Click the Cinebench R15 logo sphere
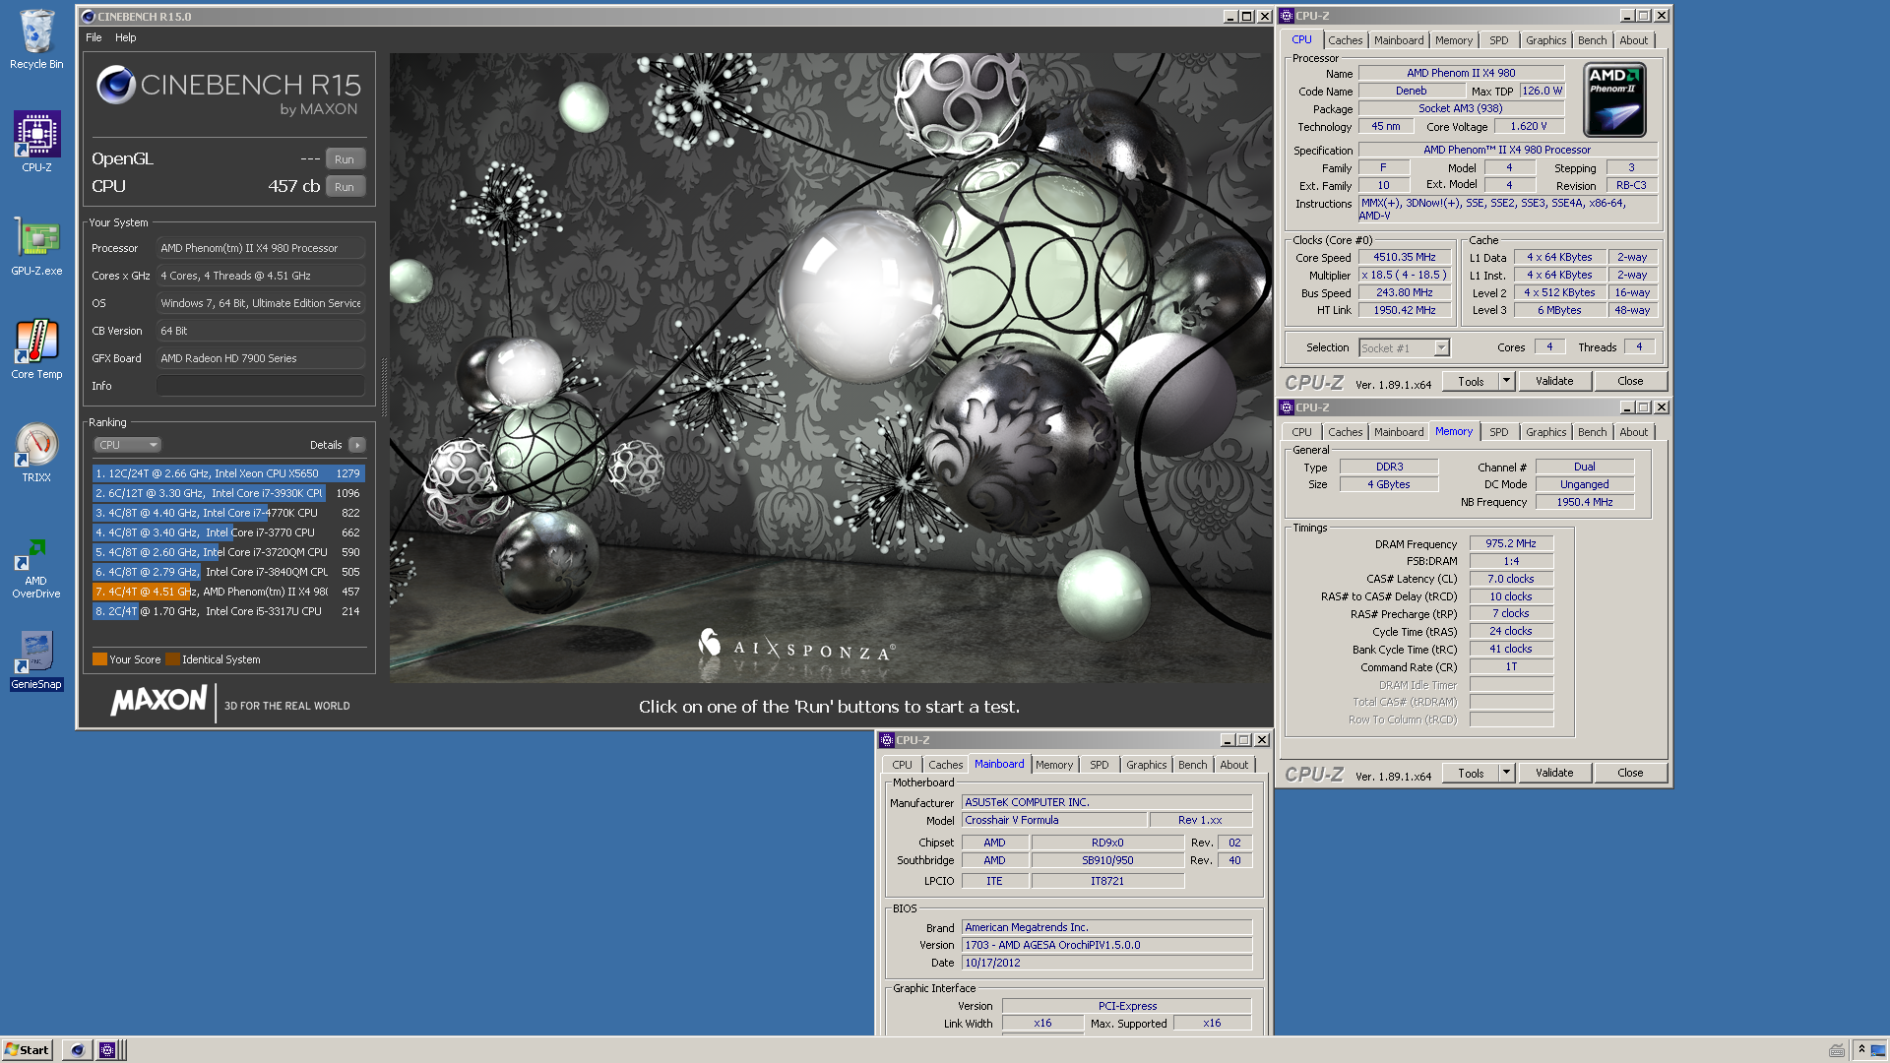This screenshot has width=1890, height=1063. (x=115, y=86)
